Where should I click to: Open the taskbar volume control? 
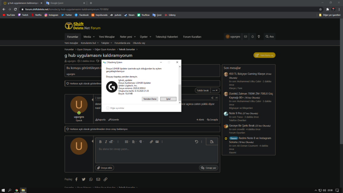point(324,190)
